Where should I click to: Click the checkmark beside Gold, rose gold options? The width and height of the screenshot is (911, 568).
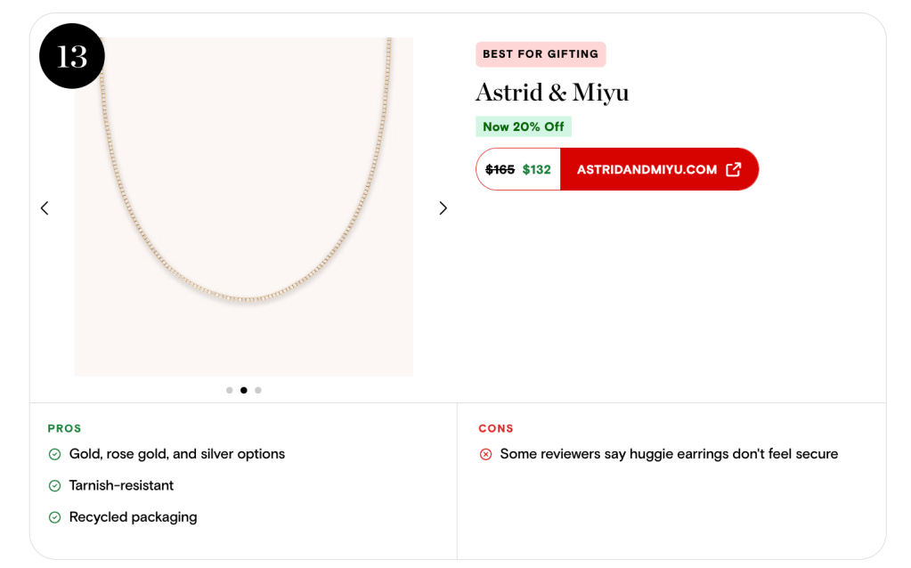click(x=54, y=455)
